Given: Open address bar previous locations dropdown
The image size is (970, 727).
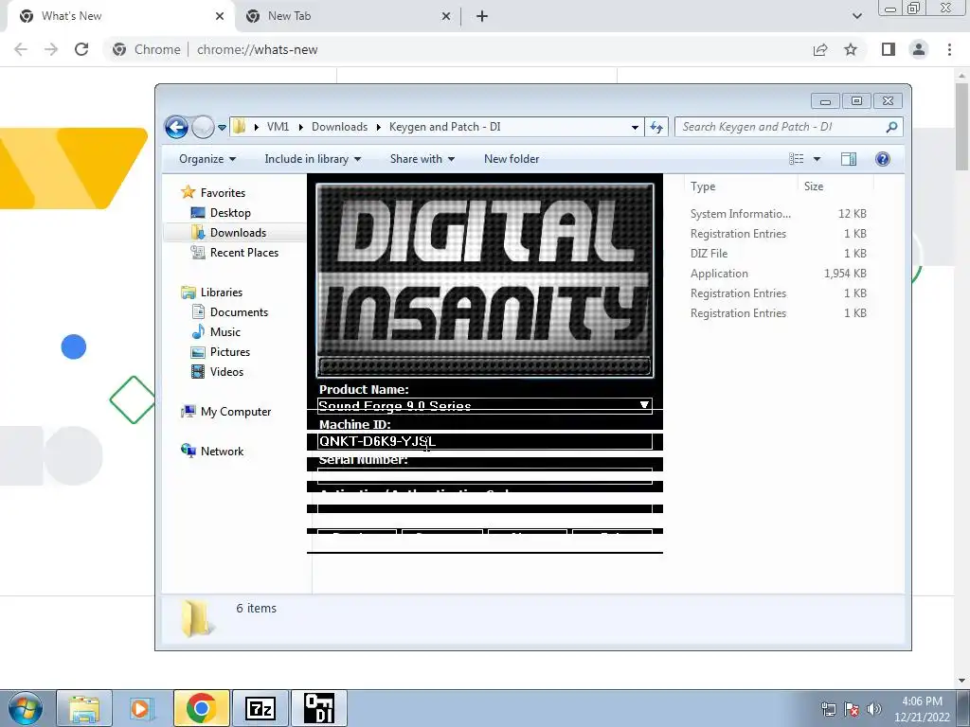Looking at the screenshot, I should (x=635, y=128).
